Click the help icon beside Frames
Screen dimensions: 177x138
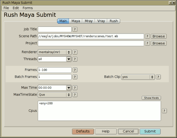click(75, 70)
